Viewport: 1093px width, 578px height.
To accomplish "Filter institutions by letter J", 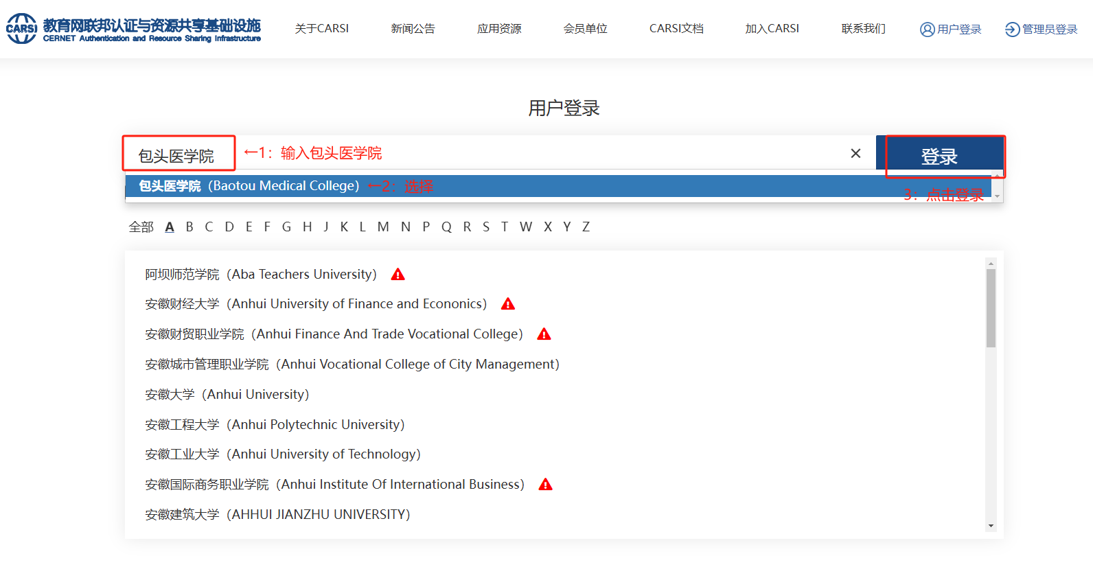I will (x=326, y=227).
